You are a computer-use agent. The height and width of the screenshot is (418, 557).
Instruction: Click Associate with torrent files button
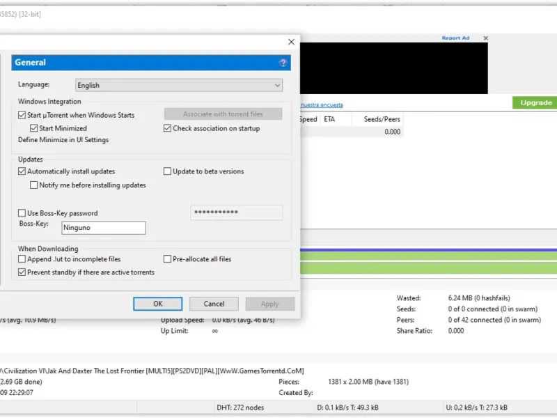point(223,114)
